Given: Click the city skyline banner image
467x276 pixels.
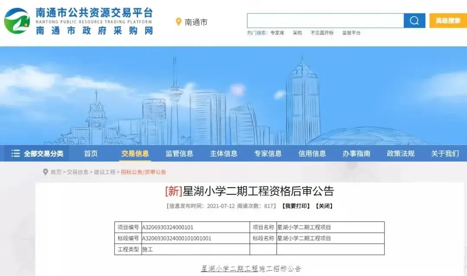Looking at the screenshot, I should [233, 96].
